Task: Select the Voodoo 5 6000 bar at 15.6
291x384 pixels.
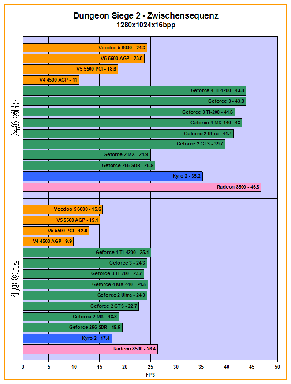Action: (x=62, y=210)
